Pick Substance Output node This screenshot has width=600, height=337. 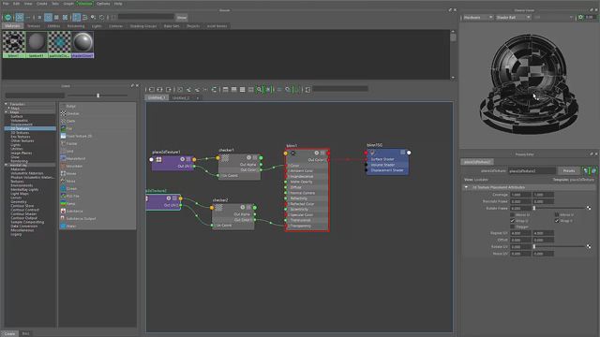pyautogui.click(x=78, y=218)
